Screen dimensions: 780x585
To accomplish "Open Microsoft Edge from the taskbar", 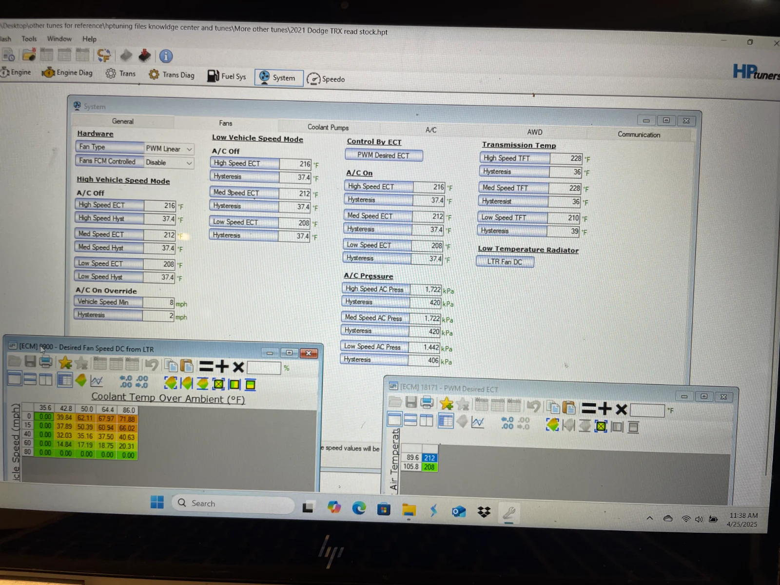I will 359,508.
